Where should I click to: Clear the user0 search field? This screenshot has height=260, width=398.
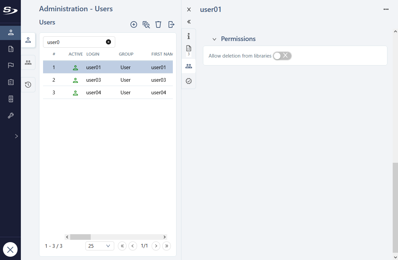pyautogui.click(x=108, y=42)
